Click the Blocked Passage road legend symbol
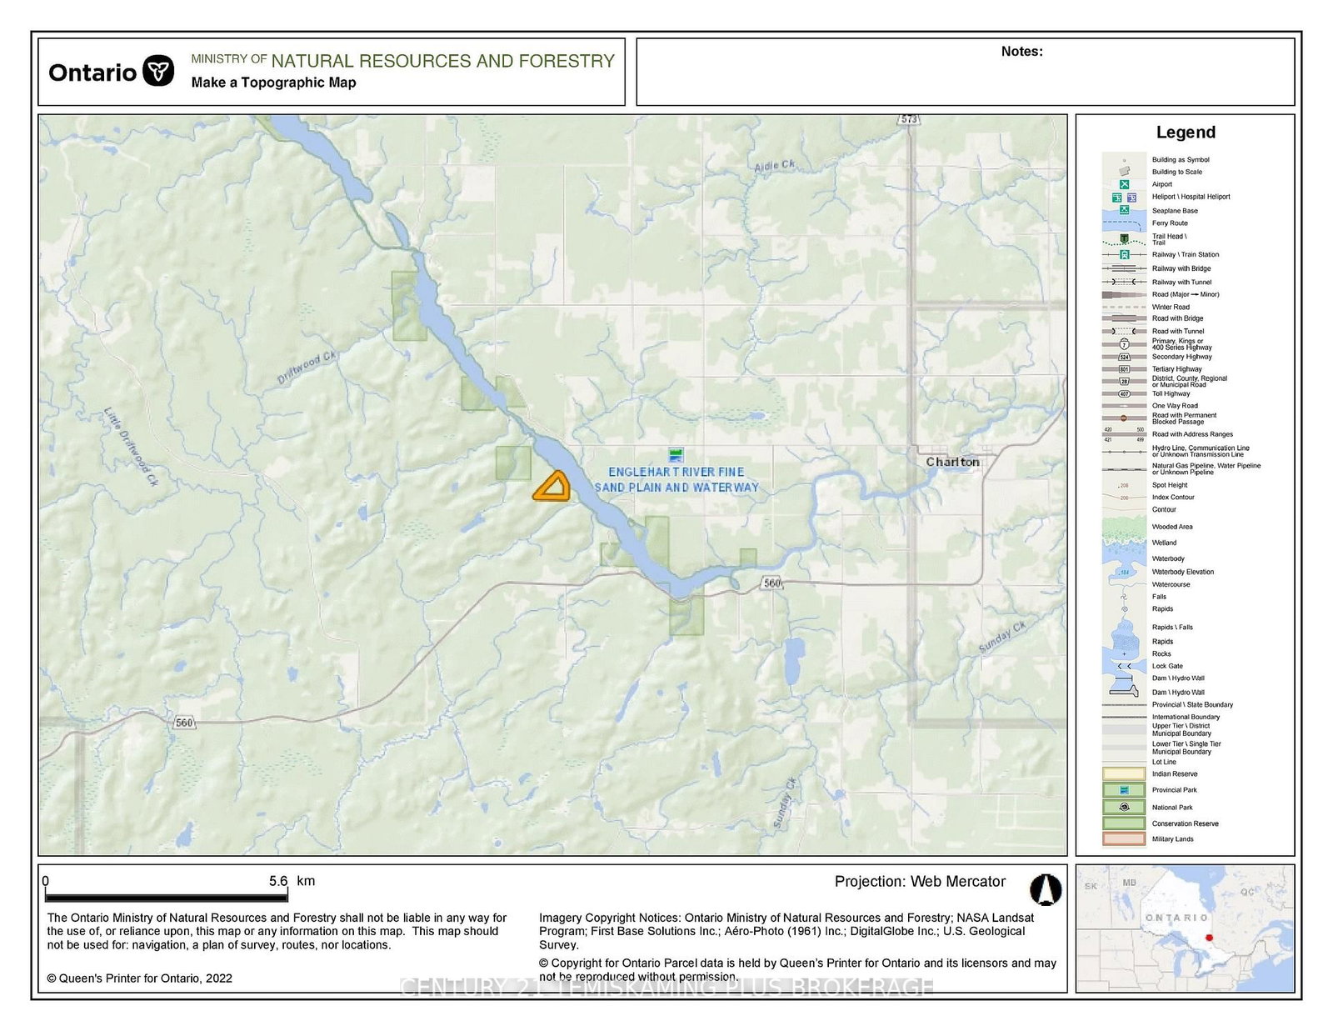The width and height of the screenshot is (1333, 1031). pyautogui.click(x=1124, y=418)
